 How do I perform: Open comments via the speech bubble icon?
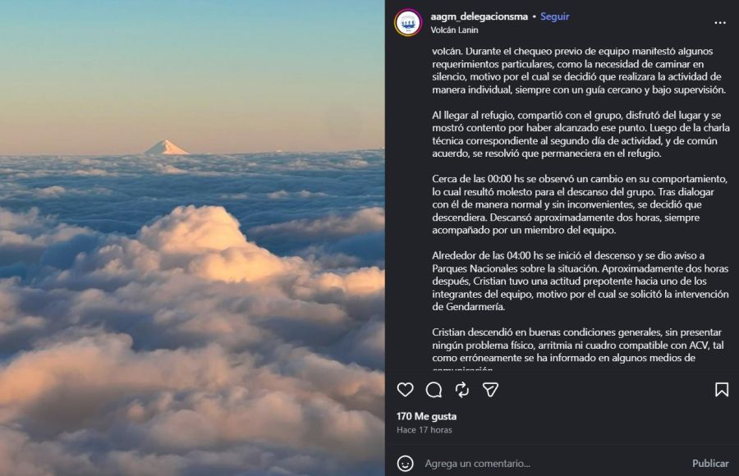click(434, 390)
